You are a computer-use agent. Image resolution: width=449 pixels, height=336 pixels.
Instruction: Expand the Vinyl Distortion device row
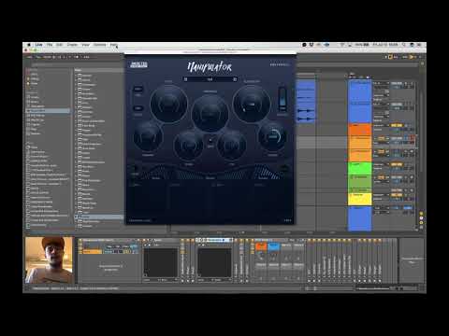click(x=99, y=221)
